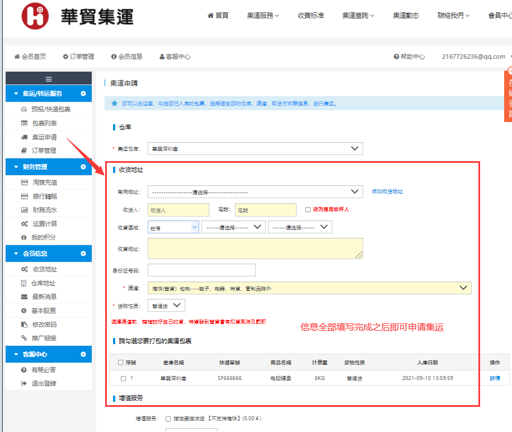Open 运费计算 in the sidebar

44,224
